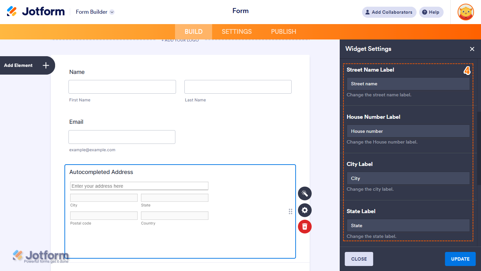
Task: Open your profile avatar menu
Action: (465, 12)
